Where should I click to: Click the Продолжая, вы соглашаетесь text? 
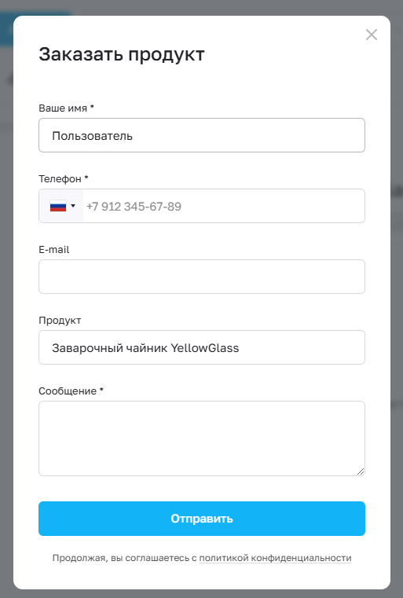click(124, 558)
